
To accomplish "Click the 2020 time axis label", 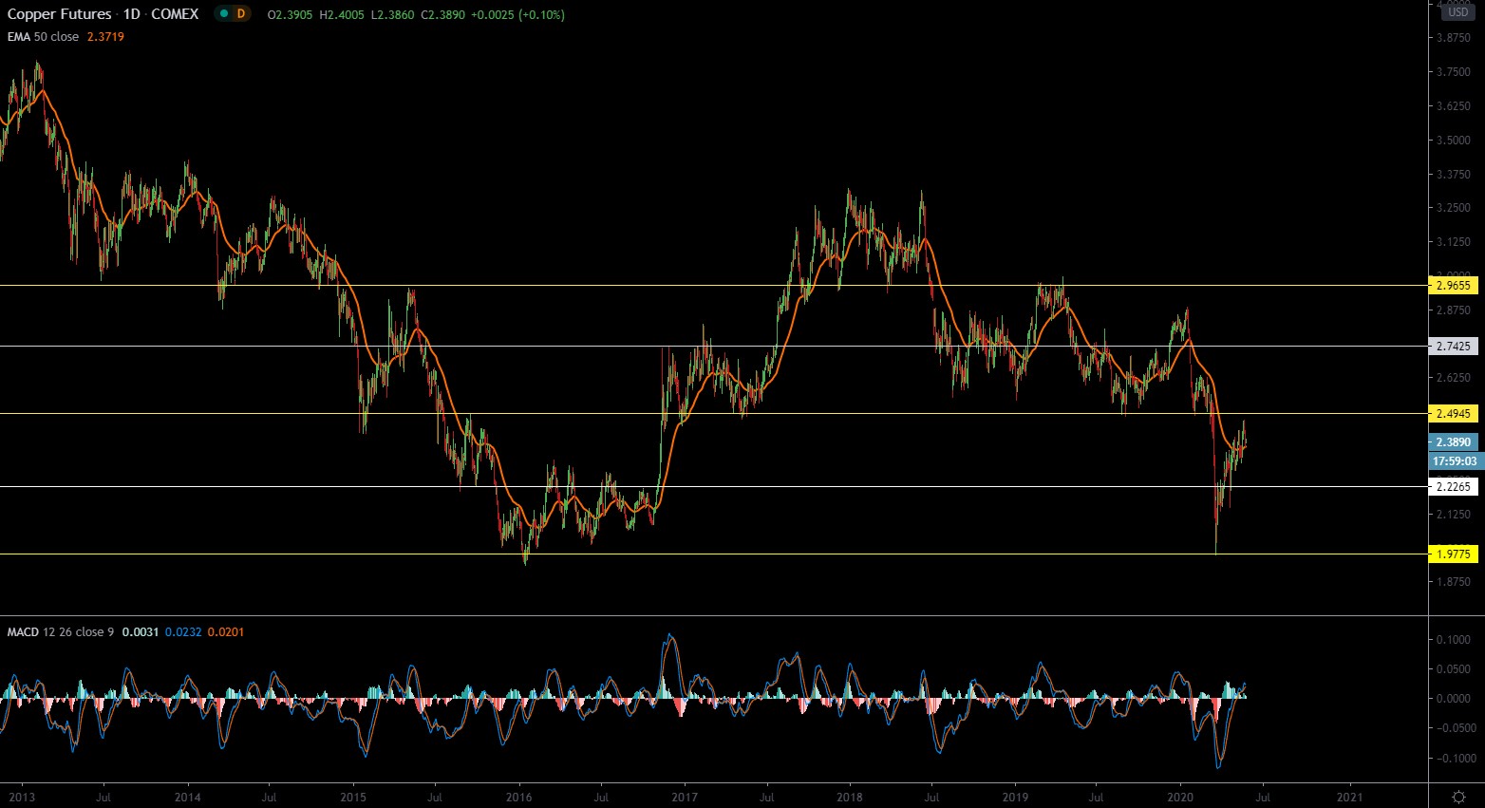I will click(1181, 798).
